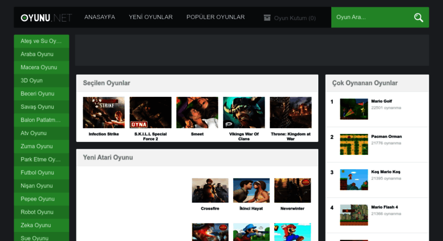The height and width of the screenshot is (241, 443).
Task: Open Koş Mario Koş thumbnail
Action: point(354,179)
